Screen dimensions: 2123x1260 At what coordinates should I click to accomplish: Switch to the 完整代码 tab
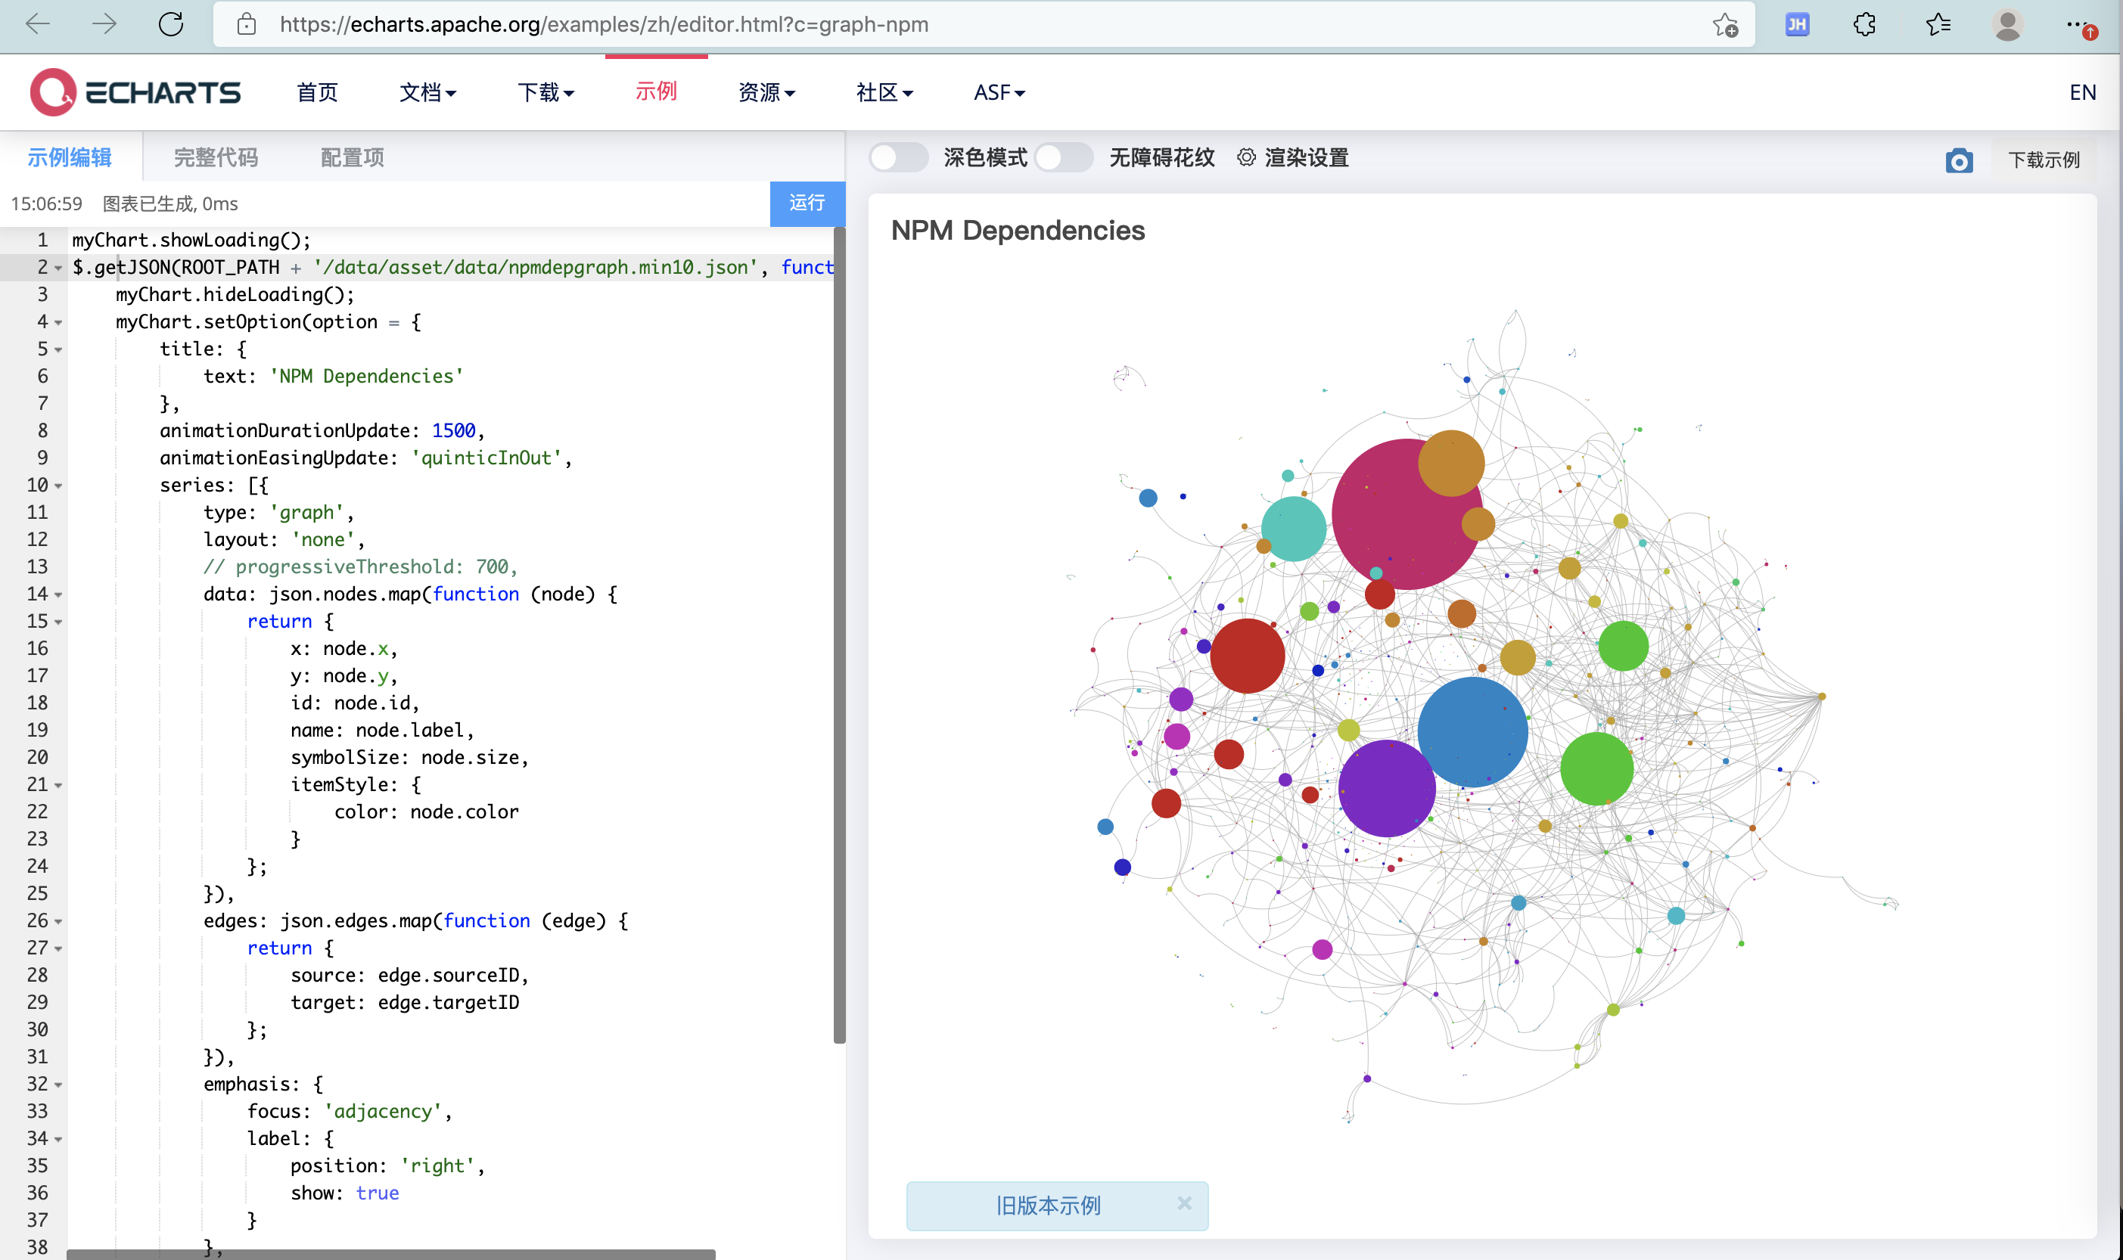point(216,157)
